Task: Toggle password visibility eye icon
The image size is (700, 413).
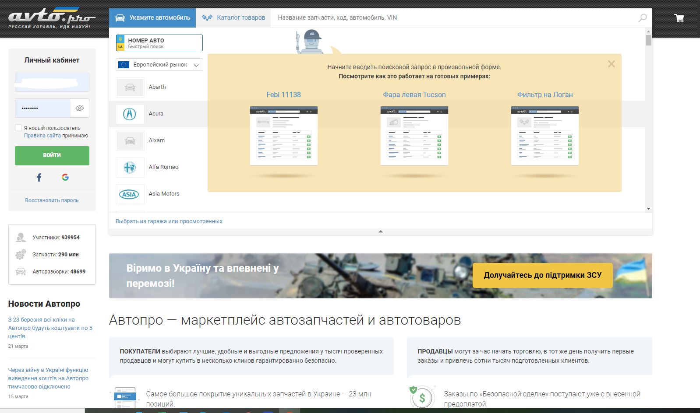Action: coord(80,108)
